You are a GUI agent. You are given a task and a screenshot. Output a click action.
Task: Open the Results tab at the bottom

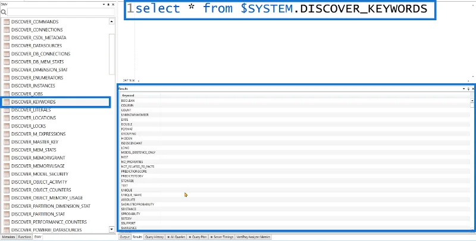(x=137, y=237)
